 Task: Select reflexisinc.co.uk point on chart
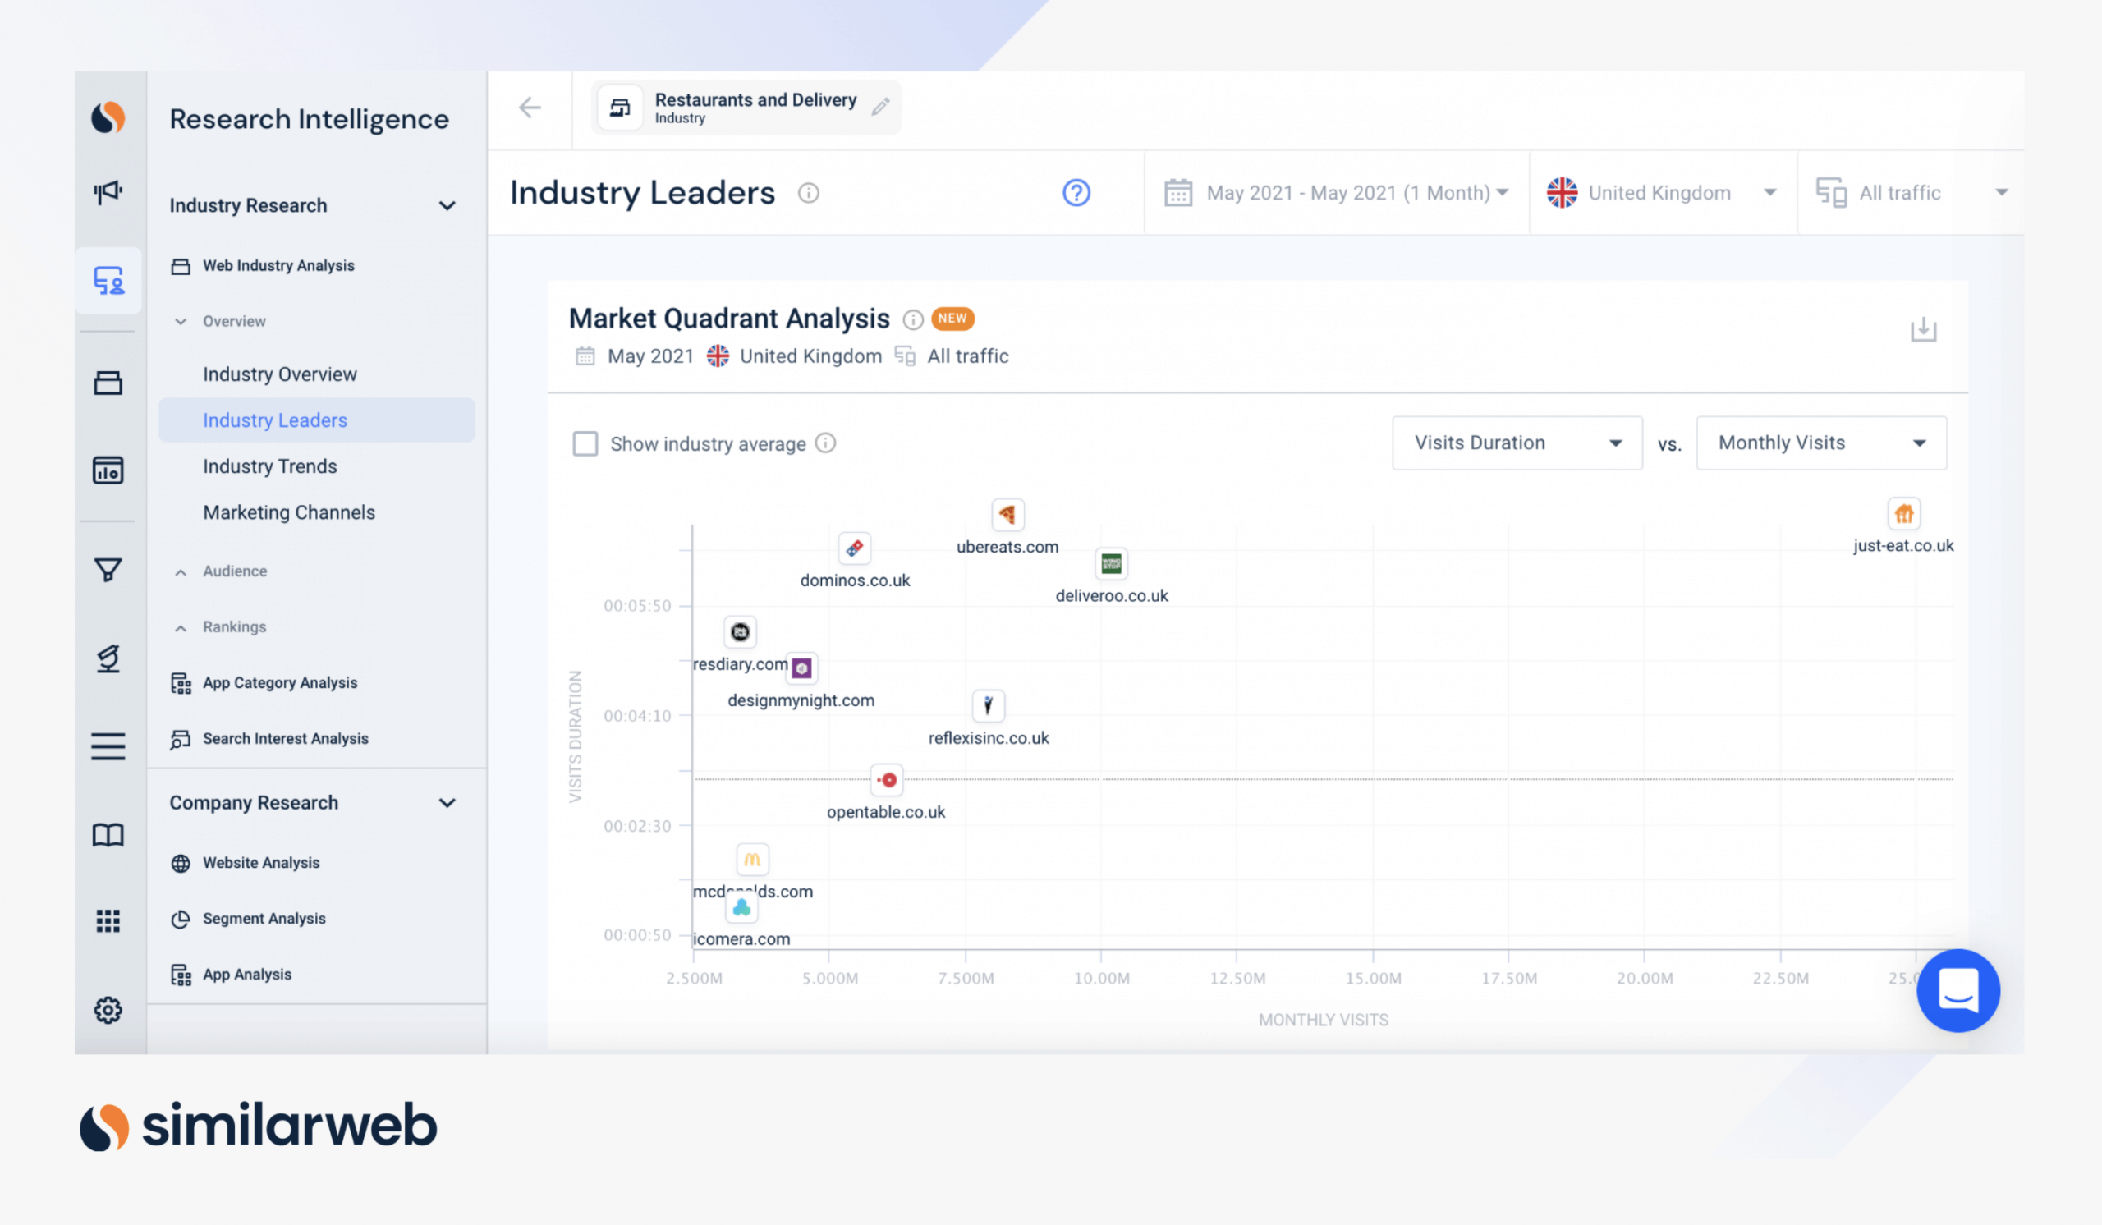pyautogui.click(x=988, y=705)
